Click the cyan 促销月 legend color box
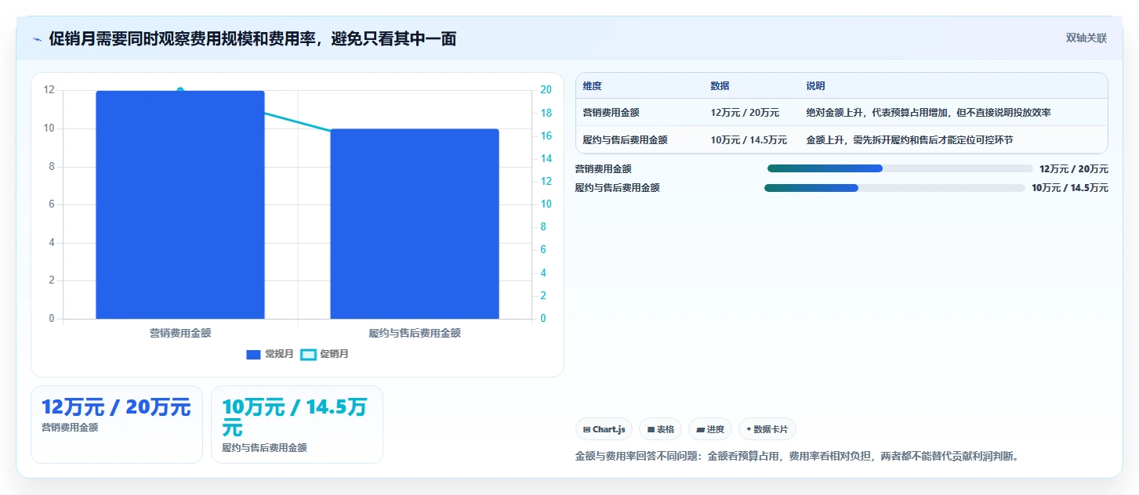This screenshot has height=495, width=1139. point(308,355)
